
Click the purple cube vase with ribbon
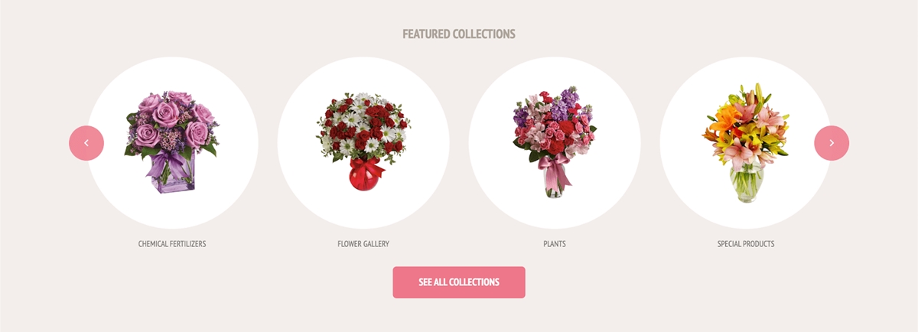click(173, 175)
